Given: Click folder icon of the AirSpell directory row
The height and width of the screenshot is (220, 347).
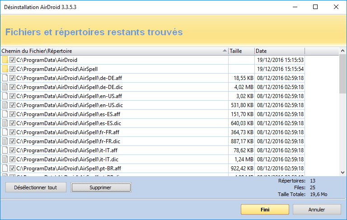Looking at the screenshot, I should tap(5, 69).
